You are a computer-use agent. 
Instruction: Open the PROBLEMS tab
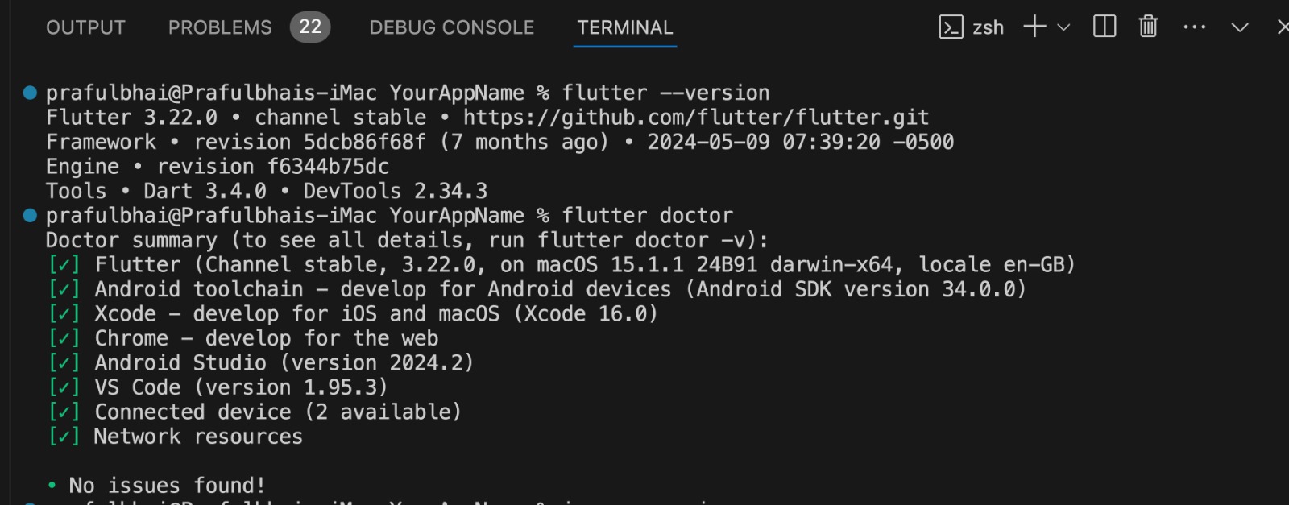pyautogui.click(x=220, y=27)
